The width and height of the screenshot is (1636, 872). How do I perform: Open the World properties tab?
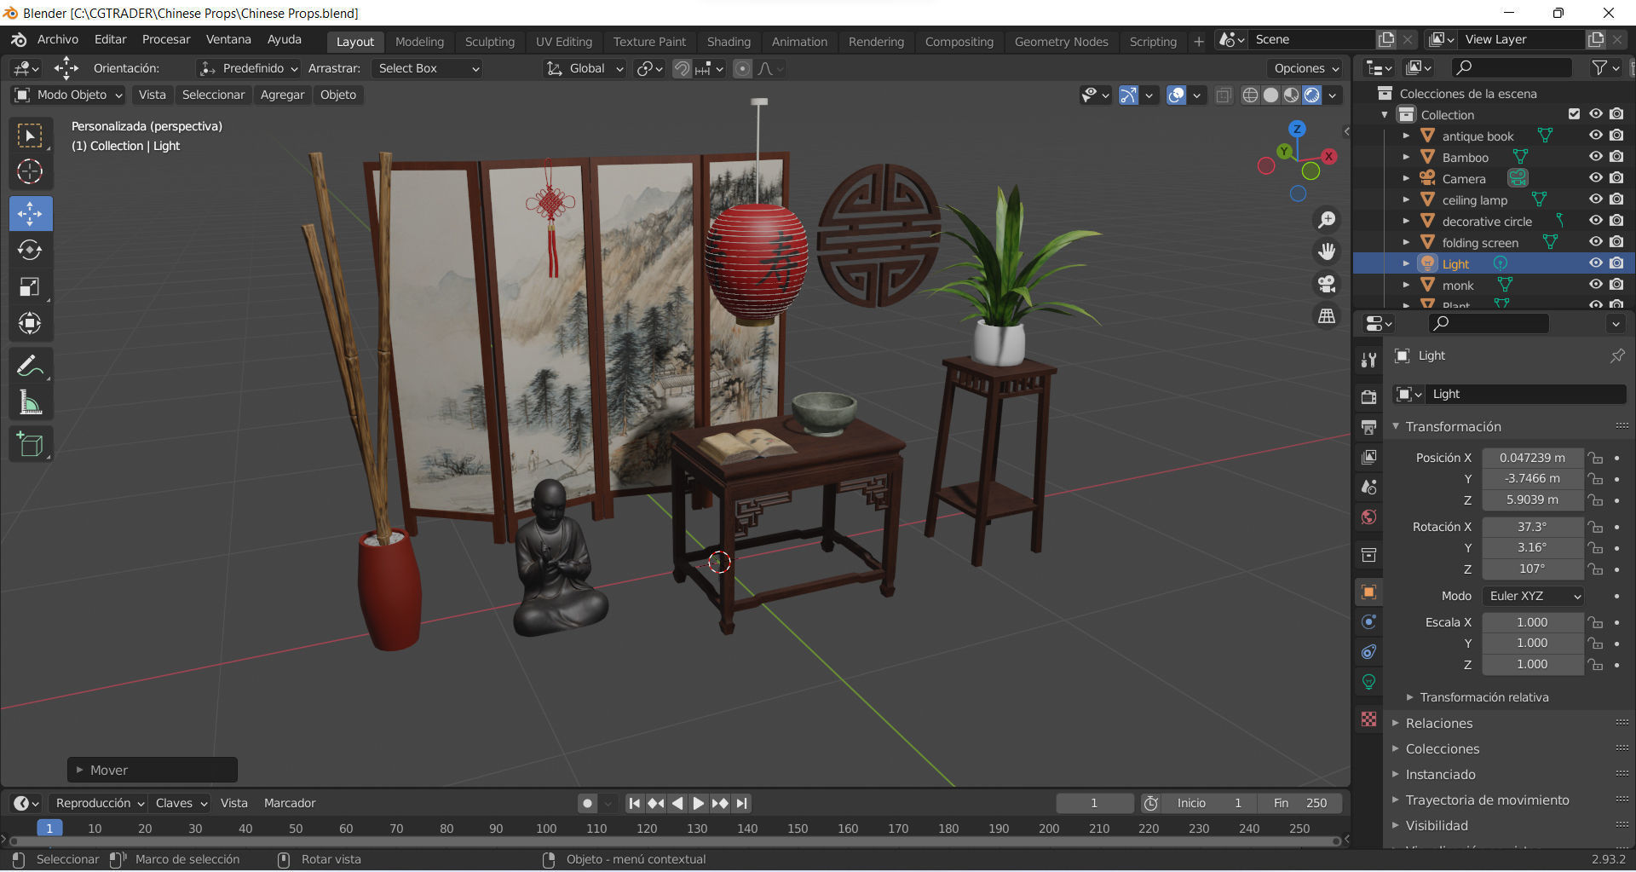1368,517
